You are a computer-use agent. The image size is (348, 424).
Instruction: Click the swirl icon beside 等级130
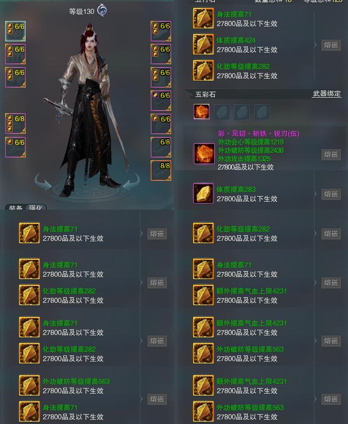pyautogui.click(x=102, y=11)
